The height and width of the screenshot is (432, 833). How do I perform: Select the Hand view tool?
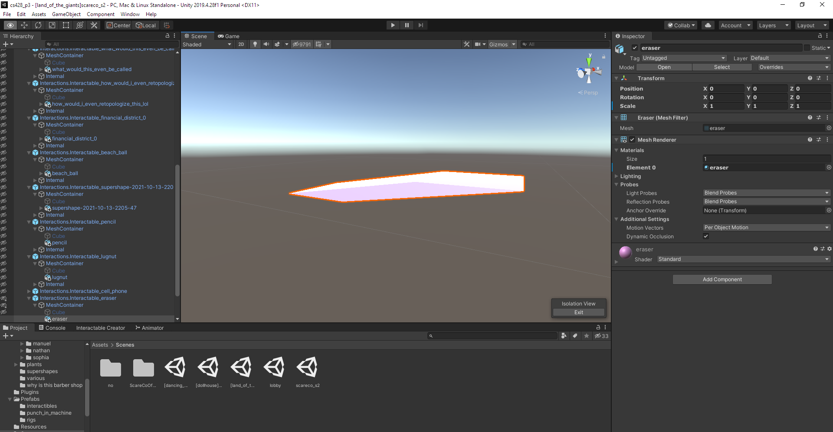10,25
